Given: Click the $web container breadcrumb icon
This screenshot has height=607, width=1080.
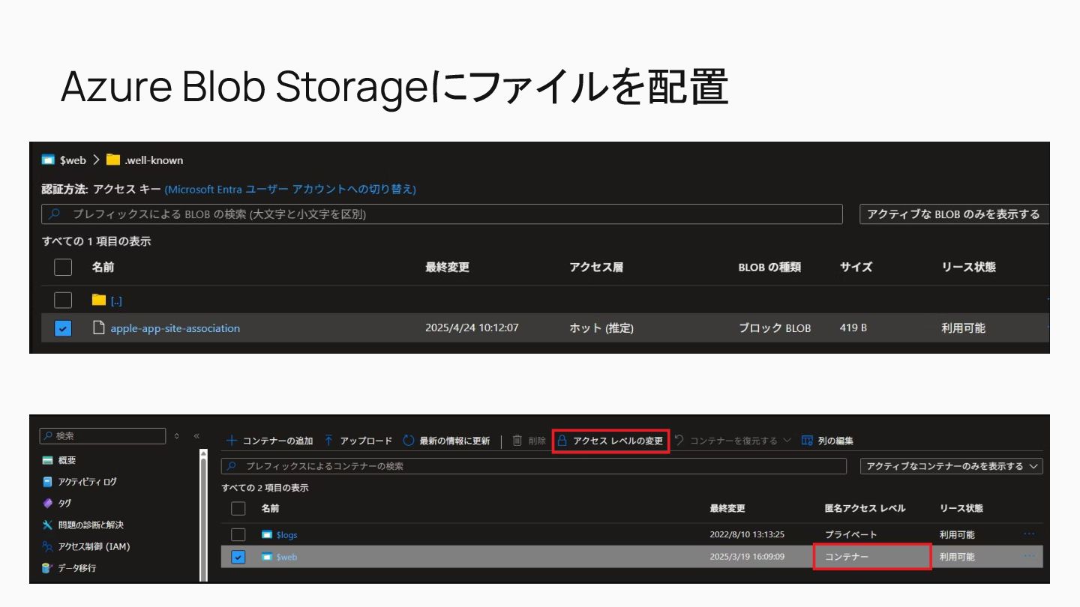Looking at the screenshot, I should pyautogui.click(x=48, y=160).
